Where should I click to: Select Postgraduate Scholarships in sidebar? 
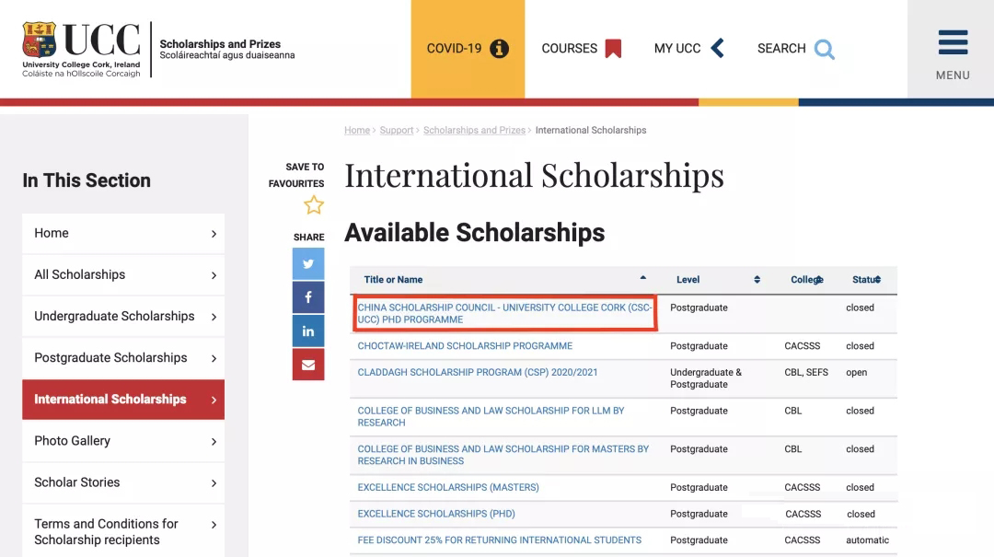coord(123,358)
